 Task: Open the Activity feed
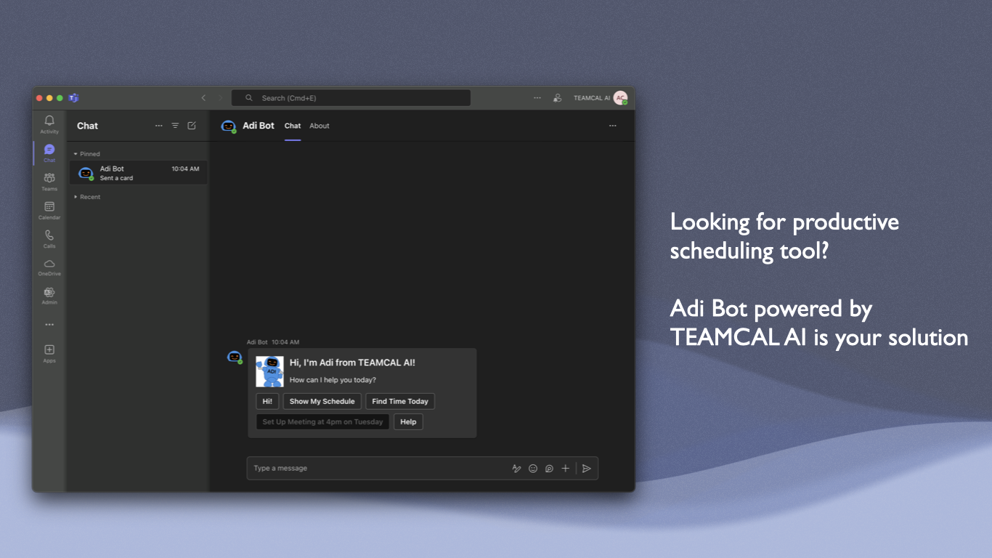pos(49,124)
